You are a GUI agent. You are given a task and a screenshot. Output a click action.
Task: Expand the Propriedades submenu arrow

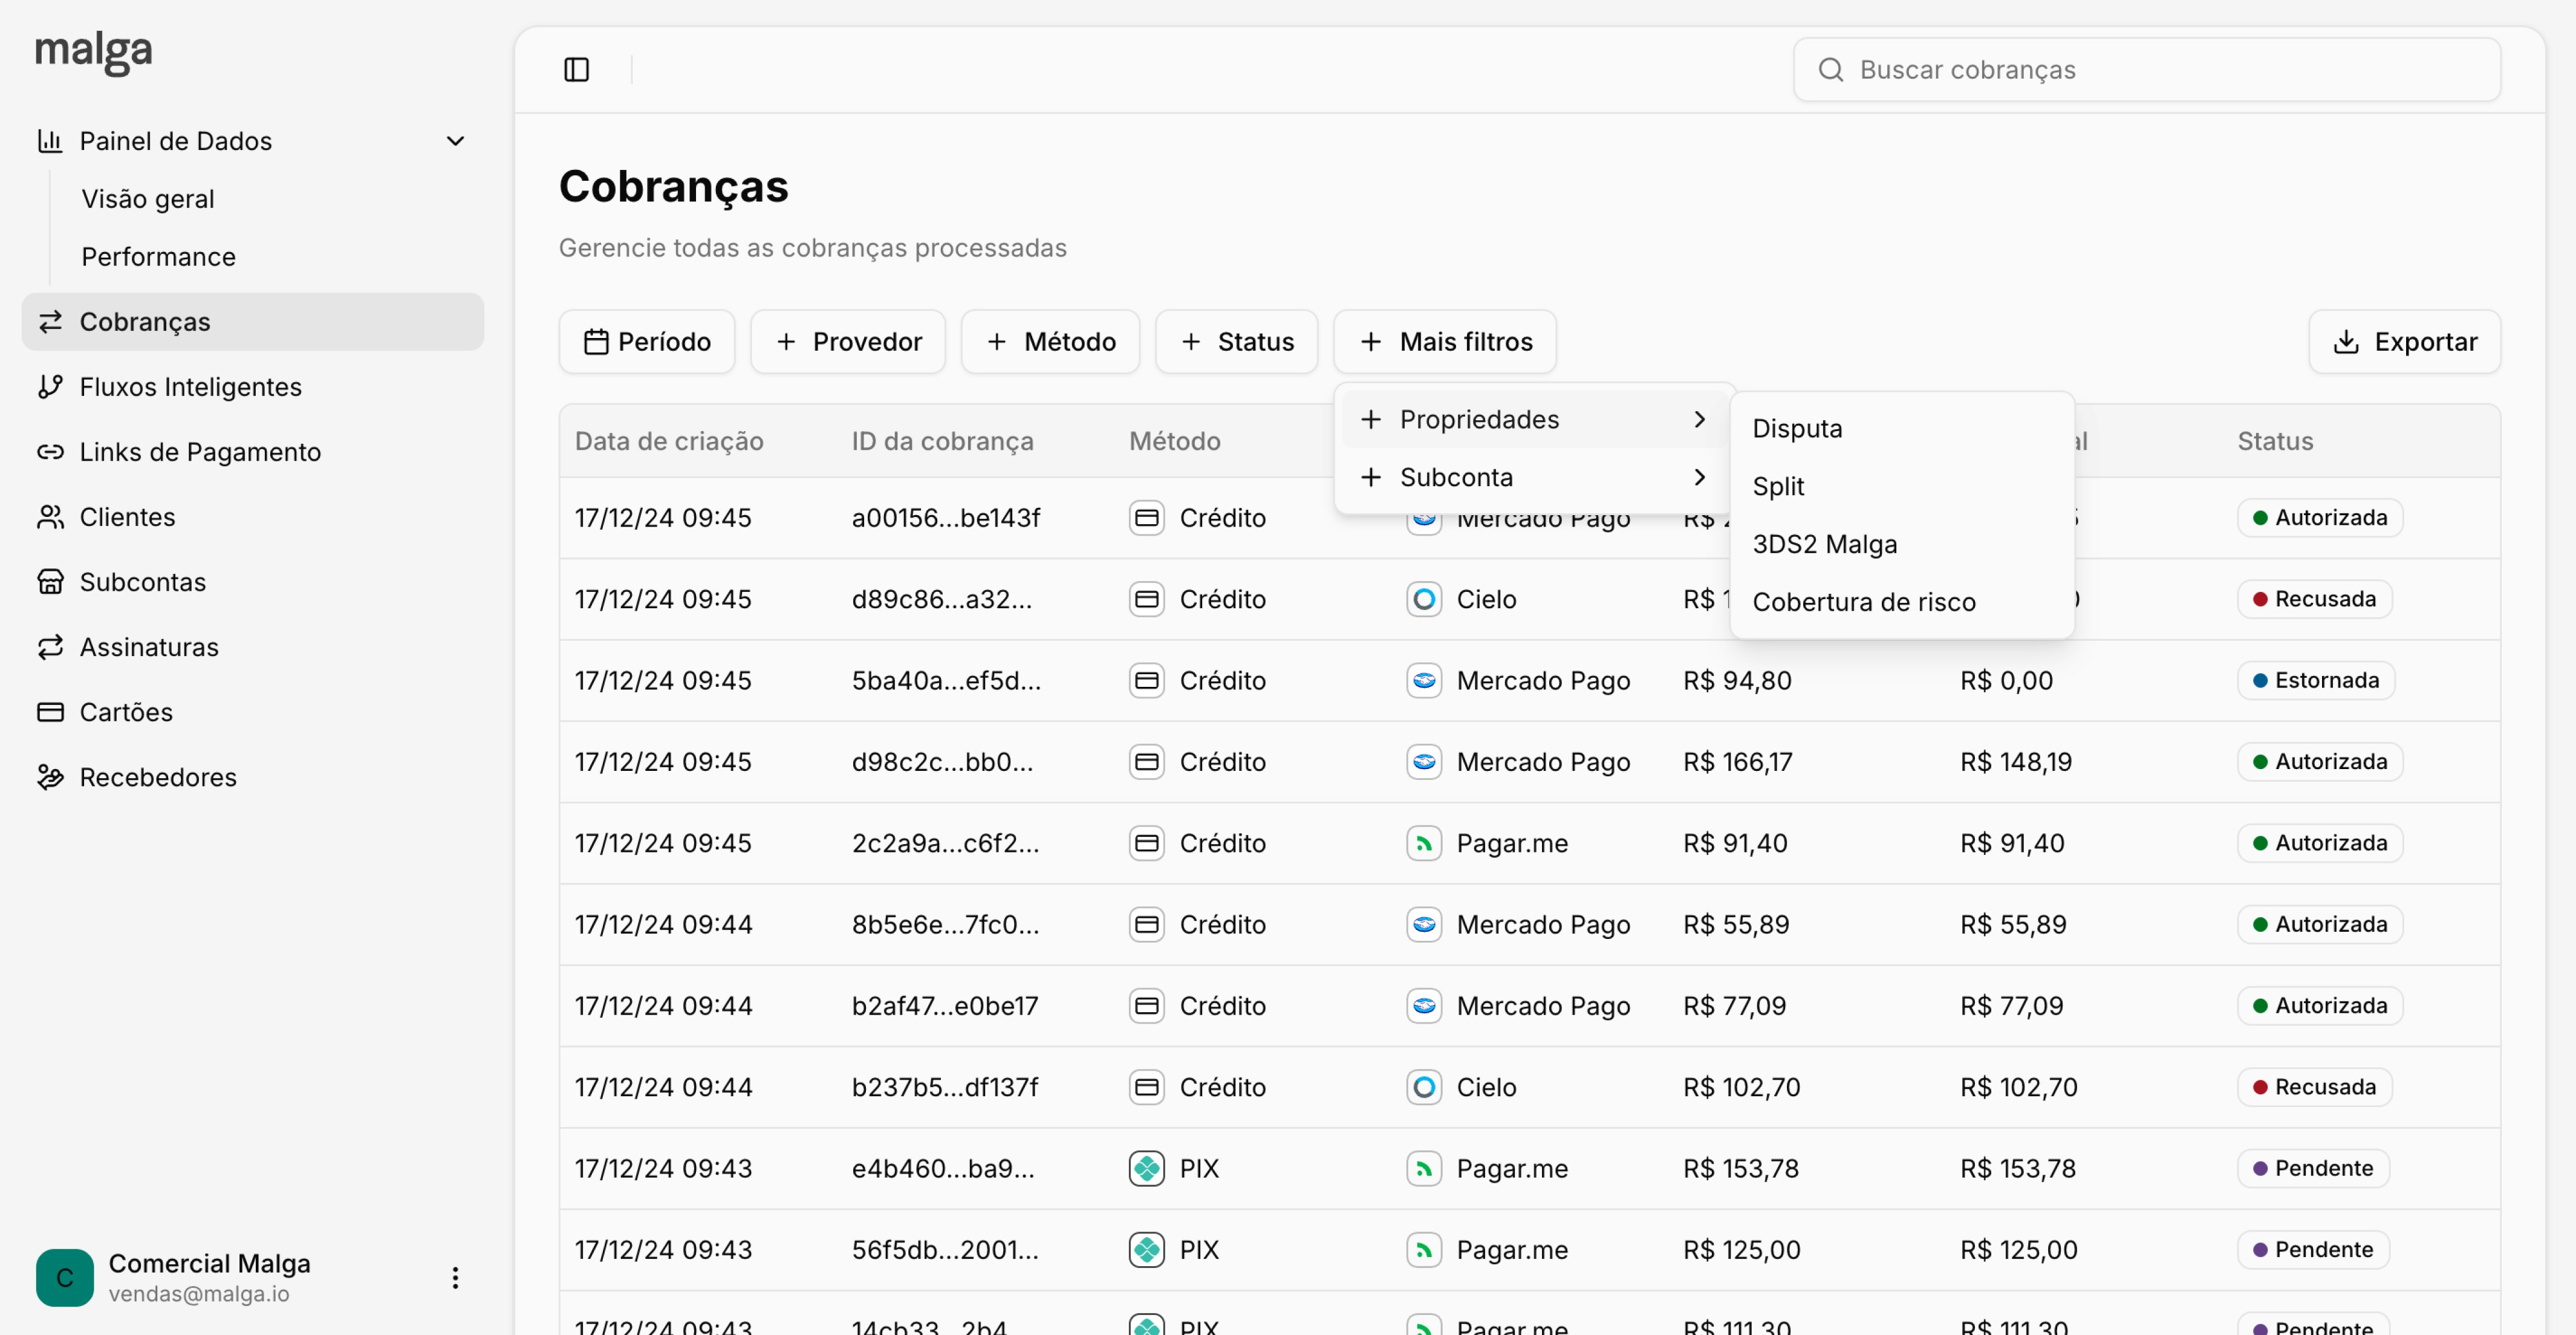pos(1700,419)
